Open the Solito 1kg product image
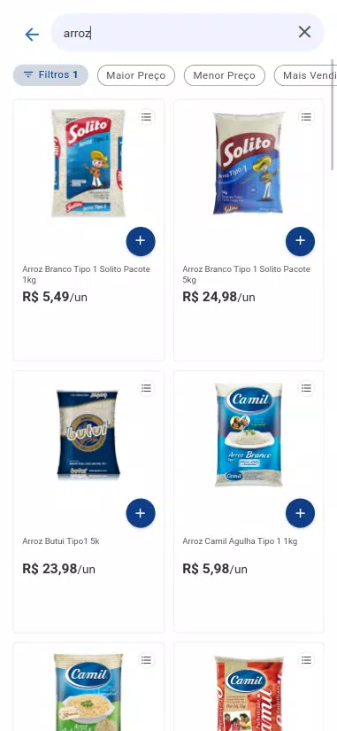This screenshot has height=731, width=337. [88, 163]
